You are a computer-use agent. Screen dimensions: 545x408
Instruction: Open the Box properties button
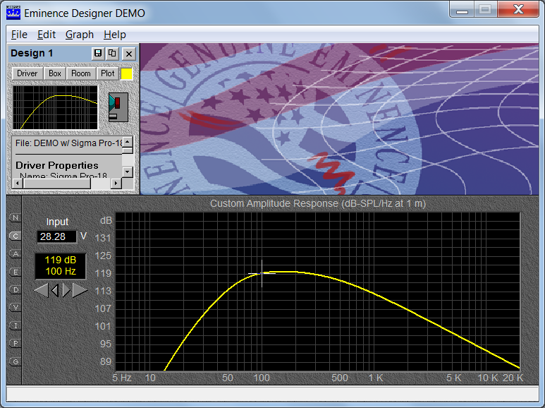pyautogui.click(x=55, y=73)
